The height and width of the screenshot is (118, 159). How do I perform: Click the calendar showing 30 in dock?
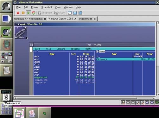[x=6, y=97]
